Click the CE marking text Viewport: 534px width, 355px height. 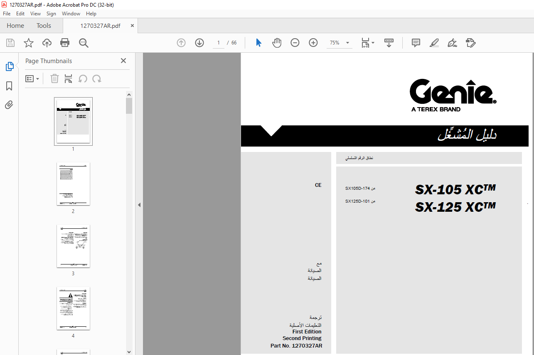tap(318, 185)
